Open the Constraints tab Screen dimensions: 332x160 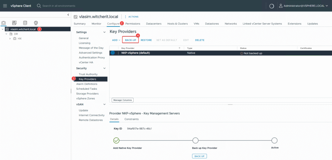(132, 119)
